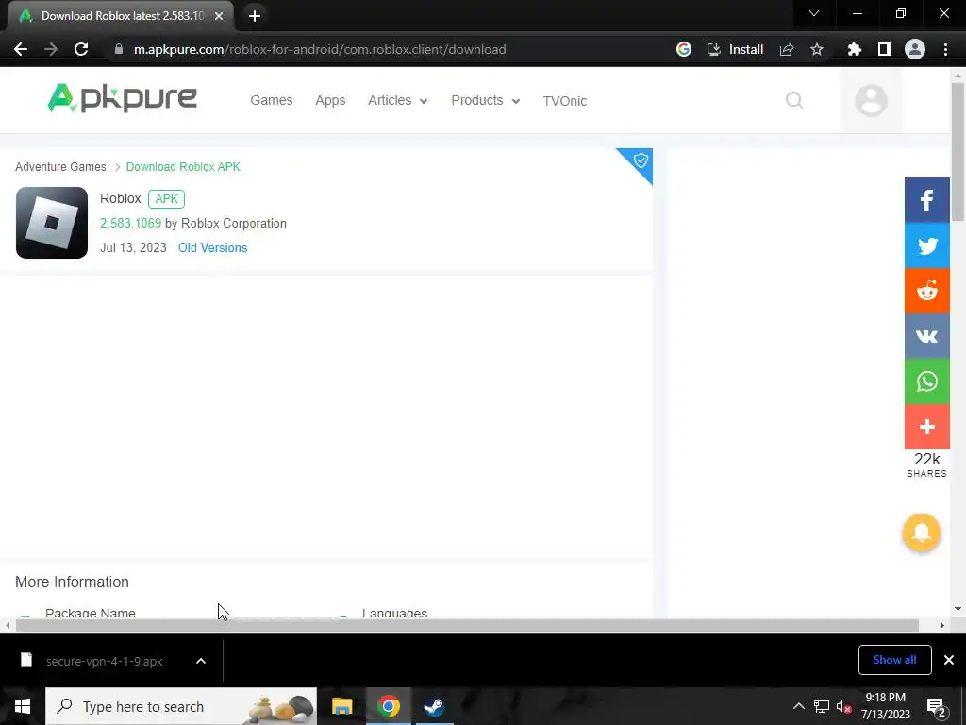Click Download Roblox APK breadcrumb
Viewport: 966px width, 725px height.
coord(183,167)
